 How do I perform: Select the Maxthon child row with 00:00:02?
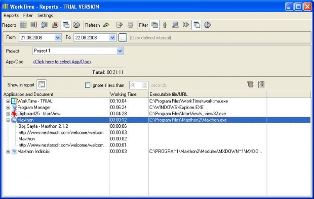156,139
